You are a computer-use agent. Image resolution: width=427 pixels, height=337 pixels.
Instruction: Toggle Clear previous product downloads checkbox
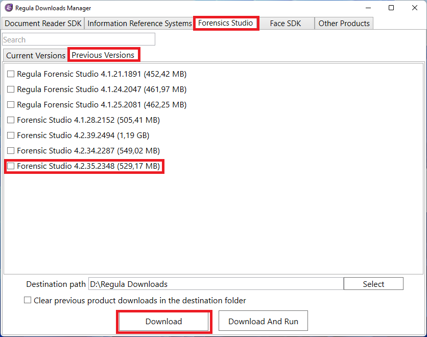pos(28,300)
